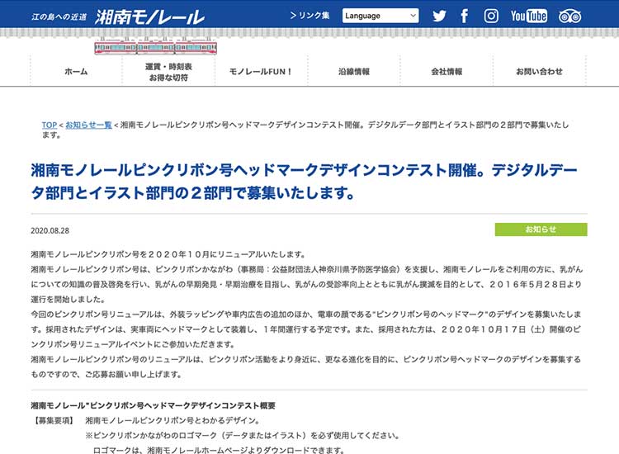Select the お問い合わせ menu item
The width and height of the screenshot is (619, 454).
539,72
